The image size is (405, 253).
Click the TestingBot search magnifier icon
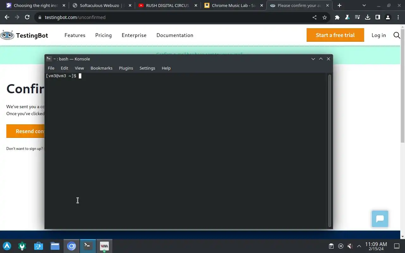coord(397,35)
